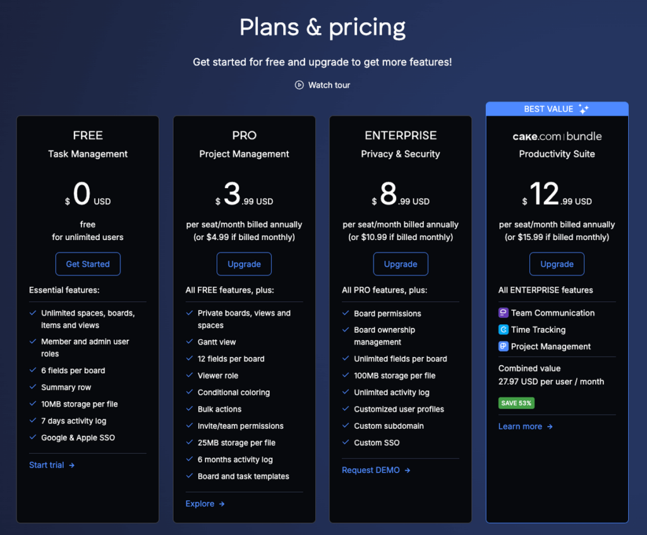Click the checkmark next to Summary row
The image size is (647, 535).
pyautogui.click(x=32, y=387)
